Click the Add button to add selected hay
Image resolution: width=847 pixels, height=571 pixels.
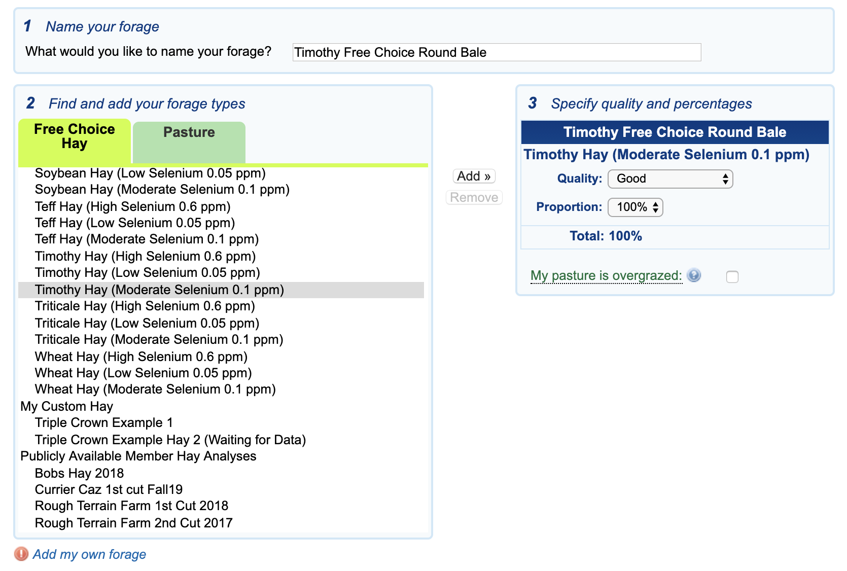(x=473, y=176)
